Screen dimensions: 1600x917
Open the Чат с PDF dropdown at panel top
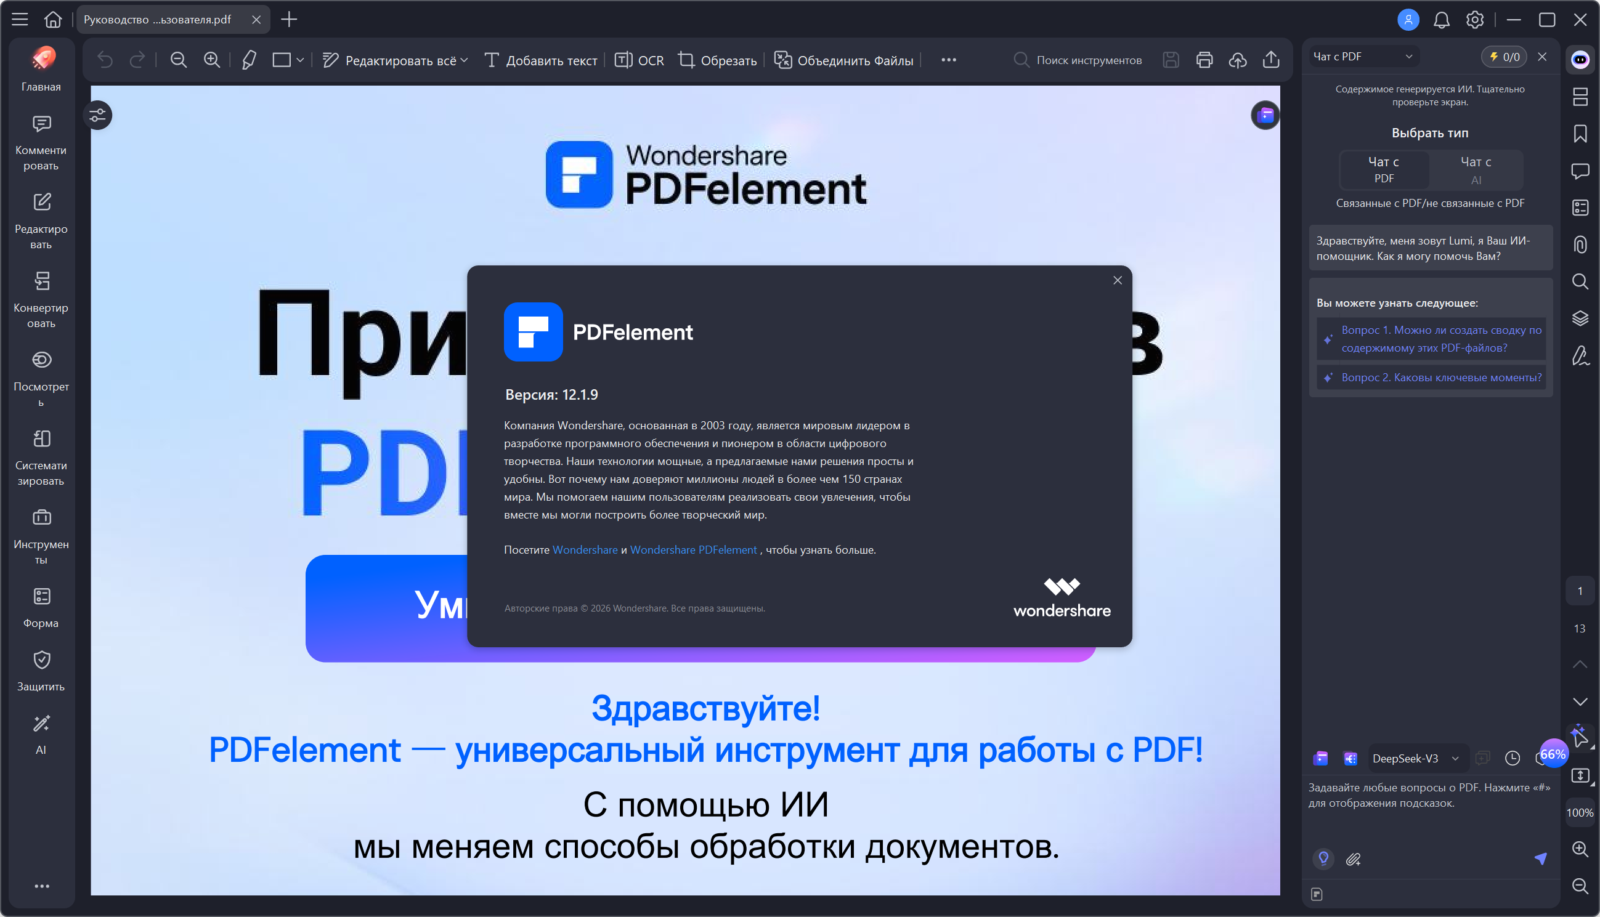[1363, 56]
